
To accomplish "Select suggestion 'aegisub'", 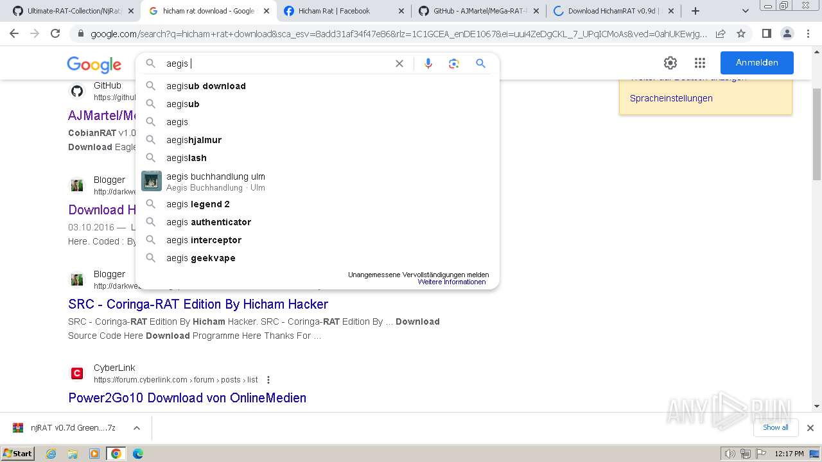I will (317, 104).
